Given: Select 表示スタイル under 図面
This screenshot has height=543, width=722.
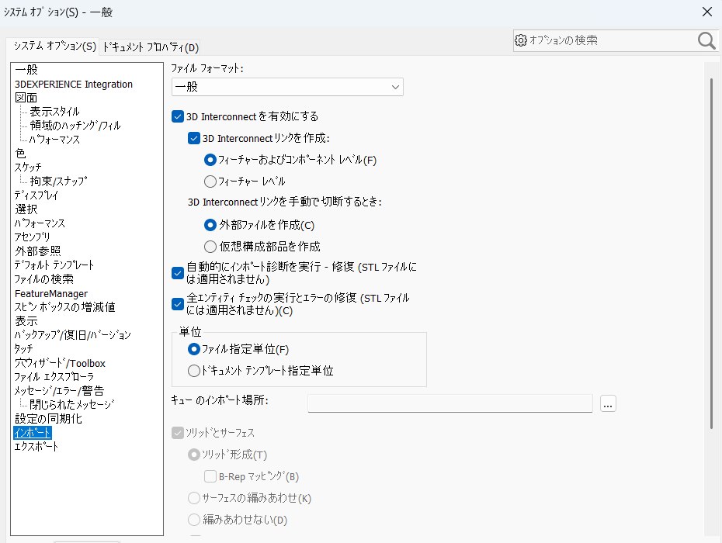Looking at the screenshot, I should pyautogui.click(x=55, y=112).
